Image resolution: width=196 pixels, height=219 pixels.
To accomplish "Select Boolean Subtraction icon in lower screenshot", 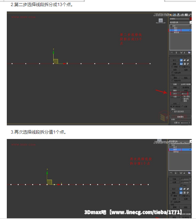I will click(x=185, y=189).
